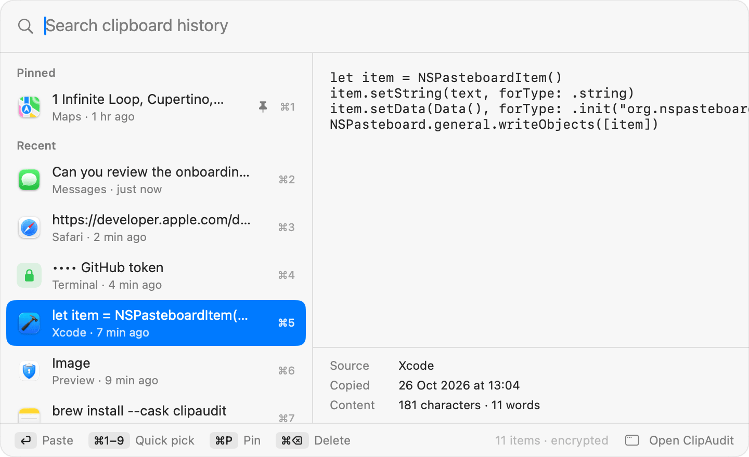This screenshot has height=457, width=749.
Task: Click the copied date 26 Oct 2026
Action: click(459, 385)
